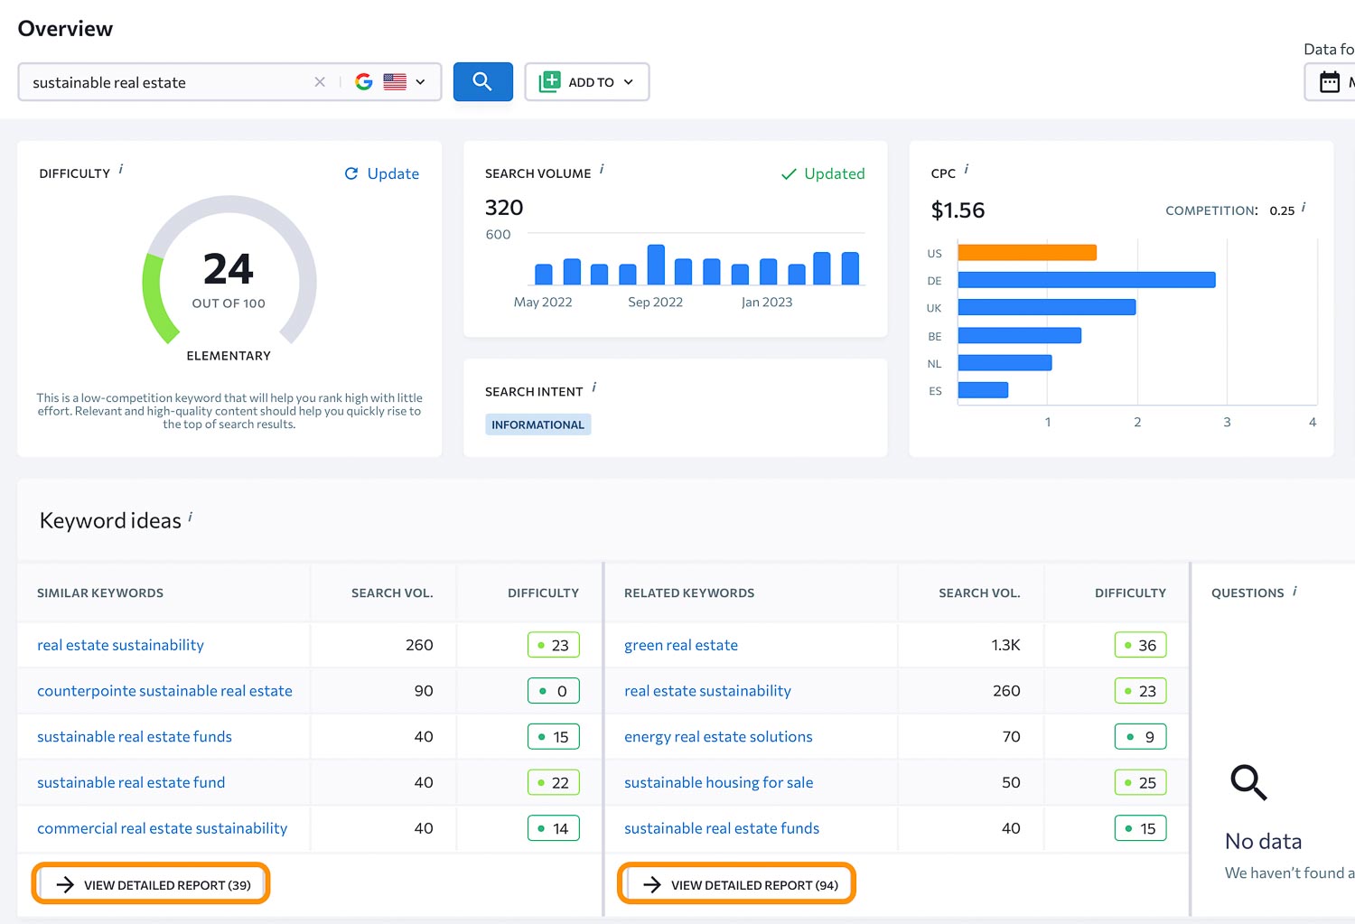Open the green real estate keyword link

pyautogui.click(x=680, y=645)
